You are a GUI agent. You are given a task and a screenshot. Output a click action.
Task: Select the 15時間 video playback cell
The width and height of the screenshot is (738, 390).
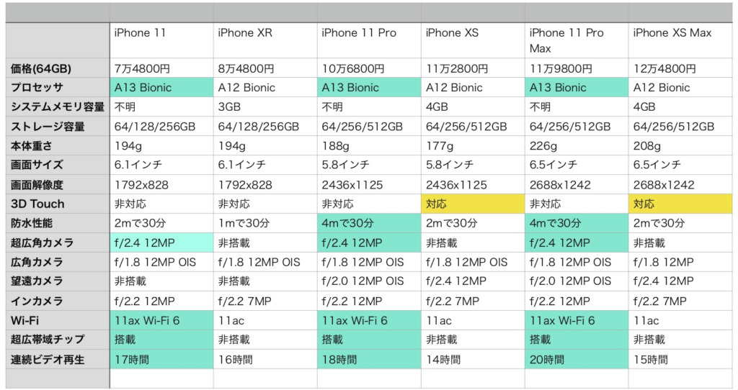(680, 359)
